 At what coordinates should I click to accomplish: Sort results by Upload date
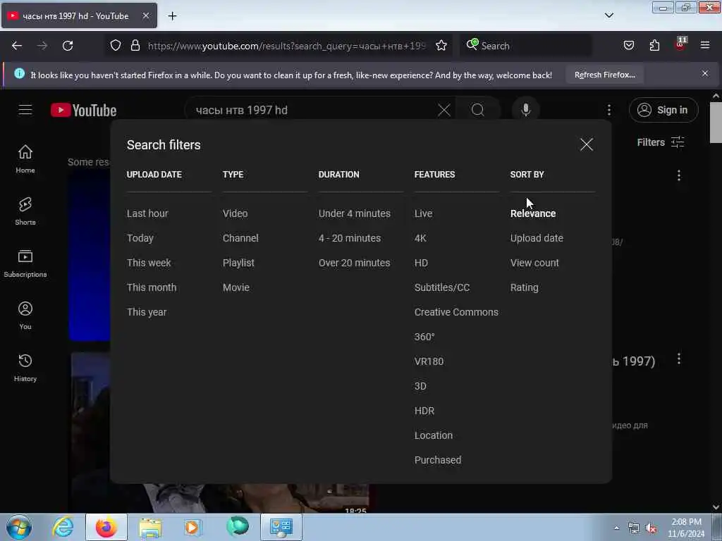click(x=537, y=238)
